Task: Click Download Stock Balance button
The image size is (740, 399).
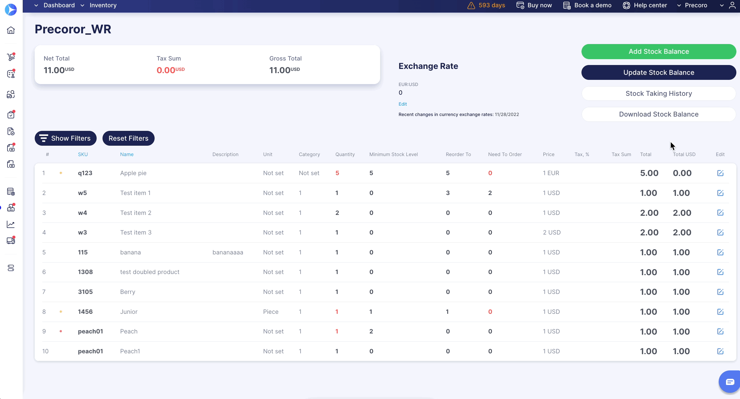Action: tap(658, 114)
